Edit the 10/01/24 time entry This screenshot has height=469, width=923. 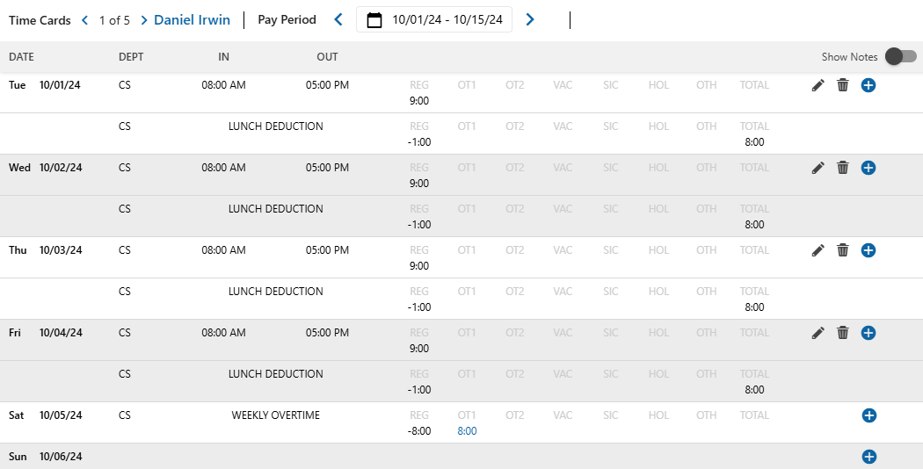[x=818, y=85]
